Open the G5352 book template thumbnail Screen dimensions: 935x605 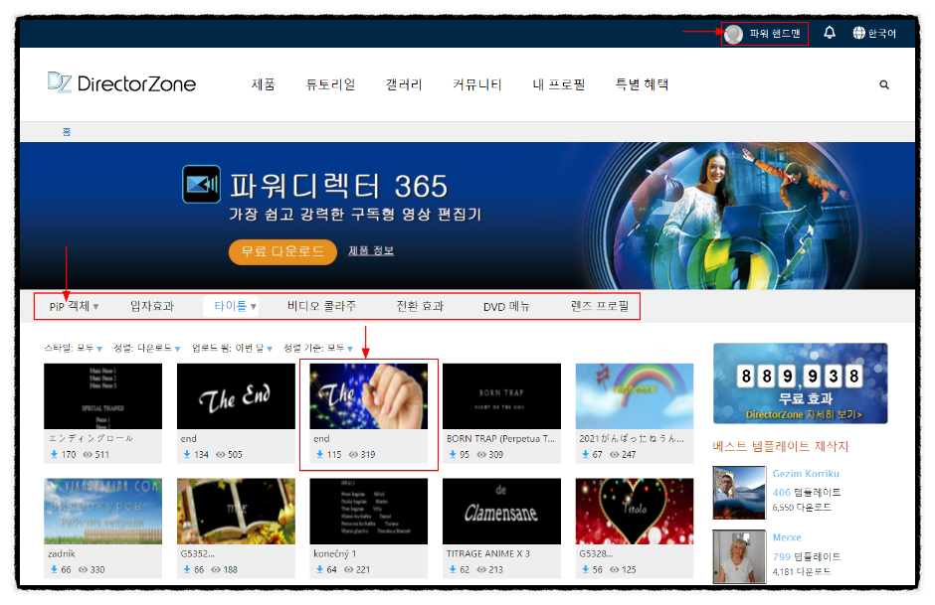tap(236, 511)
